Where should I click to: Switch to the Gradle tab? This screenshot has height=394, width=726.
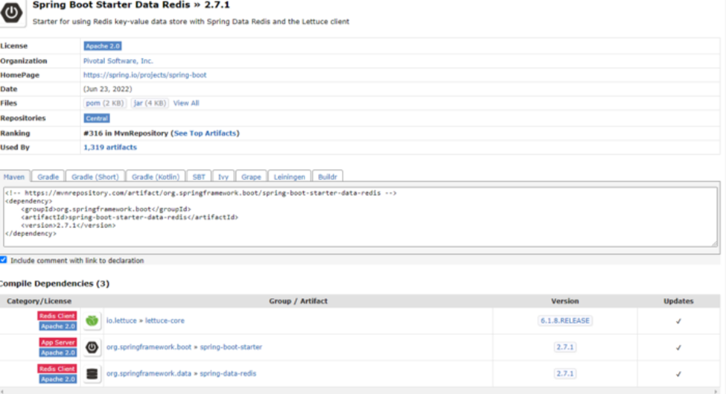click(48, 177)
